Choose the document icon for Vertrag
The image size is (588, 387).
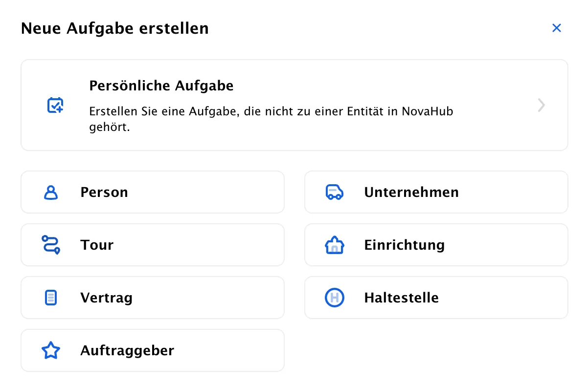51,298
